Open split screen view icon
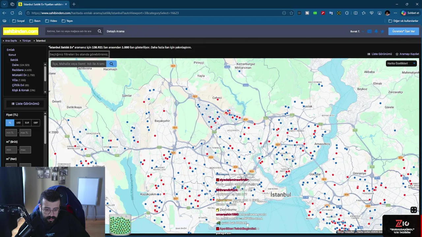Viewport: 422px width, 237px height. point(355,13)
